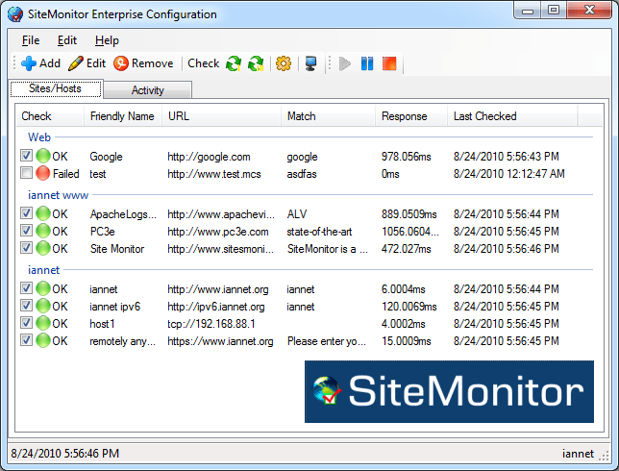Toggle the PC3e site checkbox
This screenshot has width=619, height=471.
pyautogui.click(x=27, y=230)
